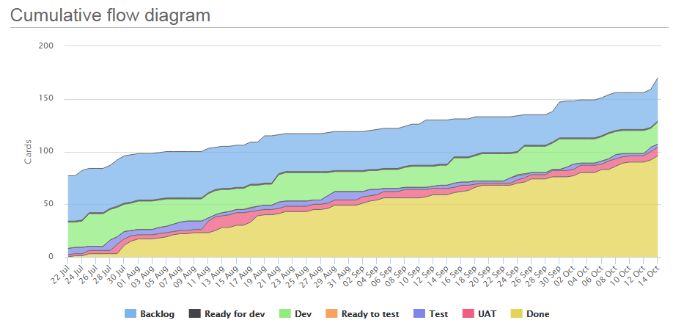Toggle the Backlog series legend label

coord(157,314)
